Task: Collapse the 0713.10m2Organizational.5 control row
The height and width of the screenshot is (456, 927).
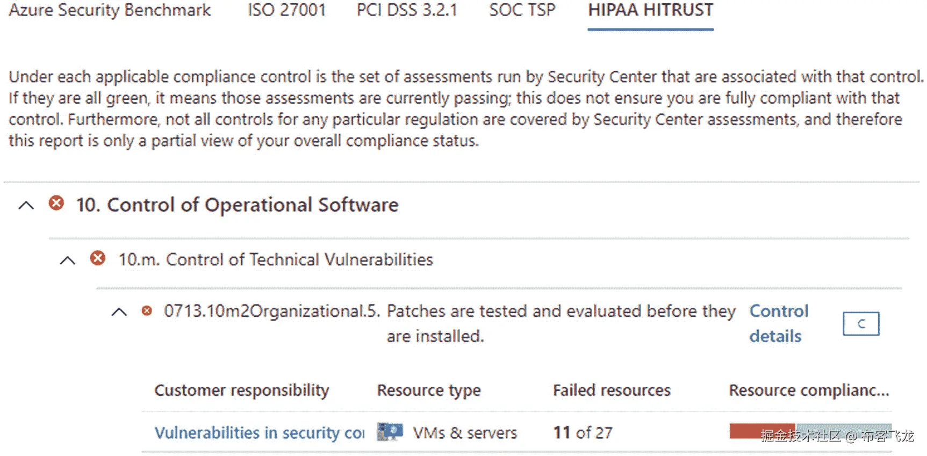Action: pos(119,312)
